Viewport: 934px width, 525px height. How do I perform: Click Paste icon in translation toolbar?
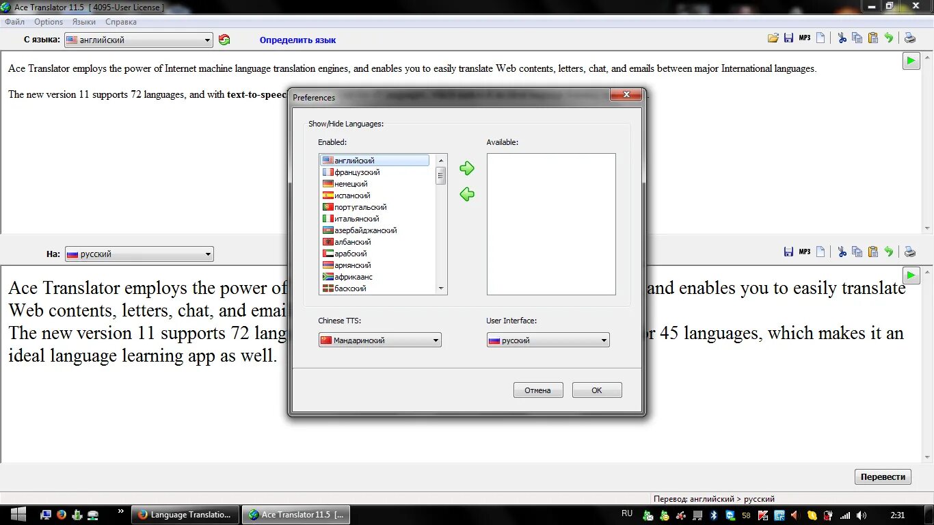click(873, 252)
